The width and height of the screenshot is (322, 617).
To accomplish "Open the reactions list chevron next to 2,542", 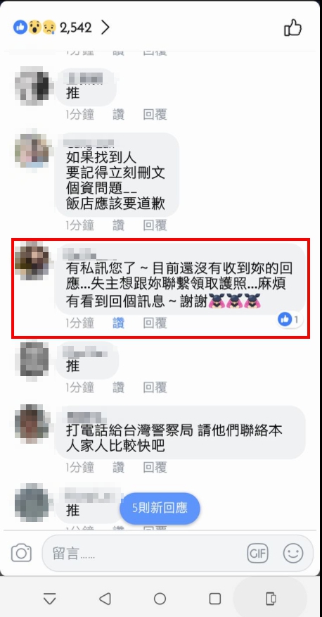I will (x=105, y=27).
